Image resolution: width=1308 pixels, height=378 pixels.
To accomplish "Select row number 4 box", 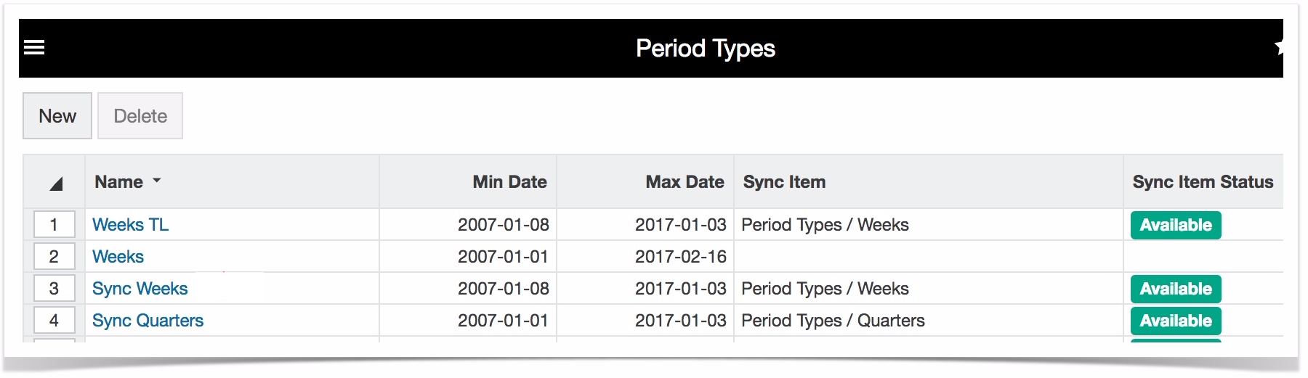I will [54, 321].
